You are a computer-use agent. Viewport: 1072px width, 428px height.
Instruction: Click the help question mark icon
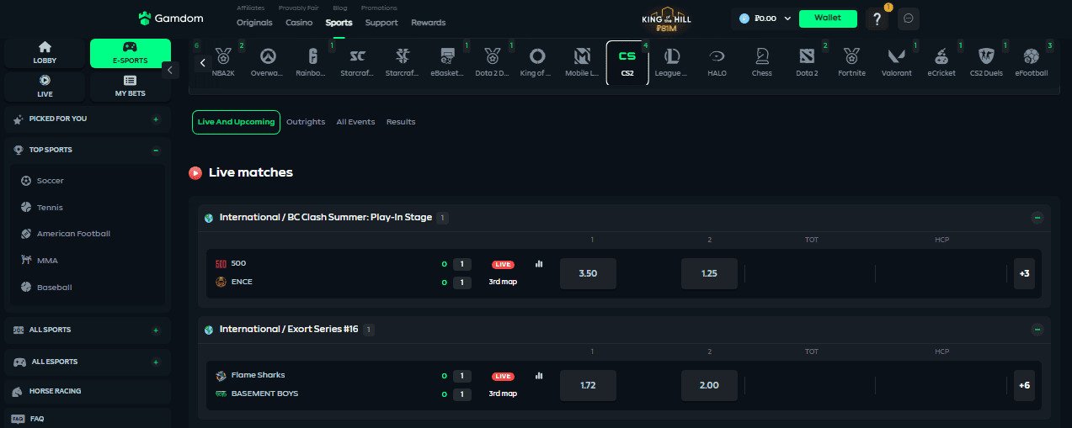pyautogui.click(x=877, y=18)
